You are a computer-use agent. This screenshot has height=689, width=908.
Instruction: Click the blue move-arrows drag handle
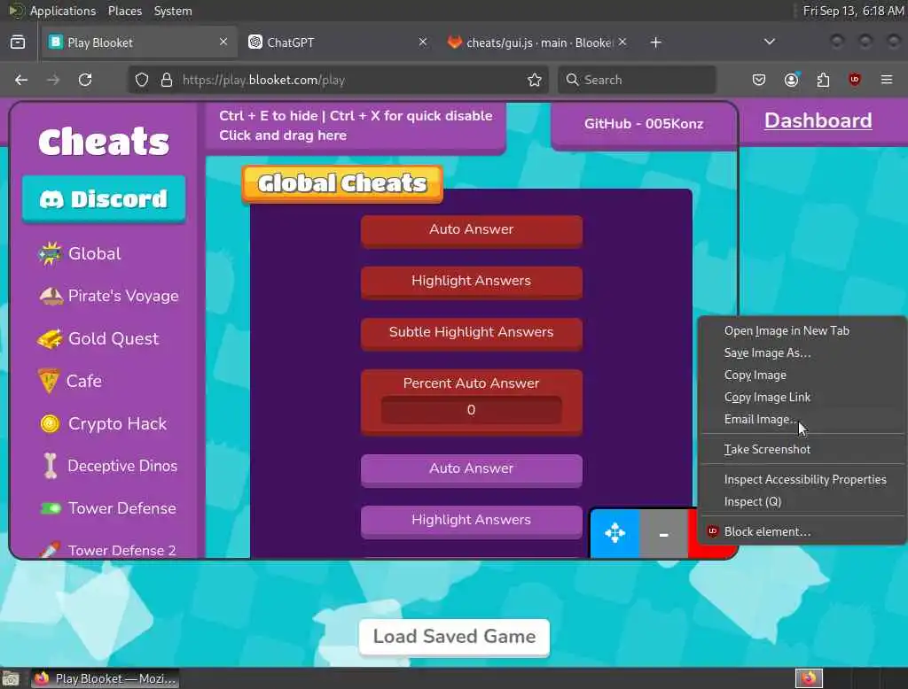tap(615, 533)
